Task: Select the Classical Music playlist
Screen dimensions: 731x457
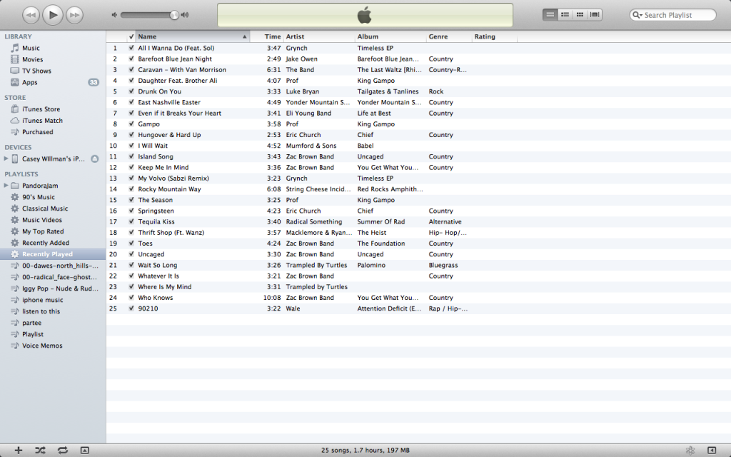Action: [x=45, y=209]
